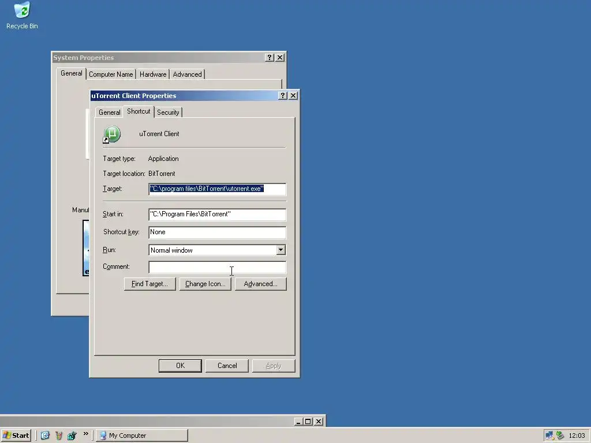Click the empty Comment field

217,267
